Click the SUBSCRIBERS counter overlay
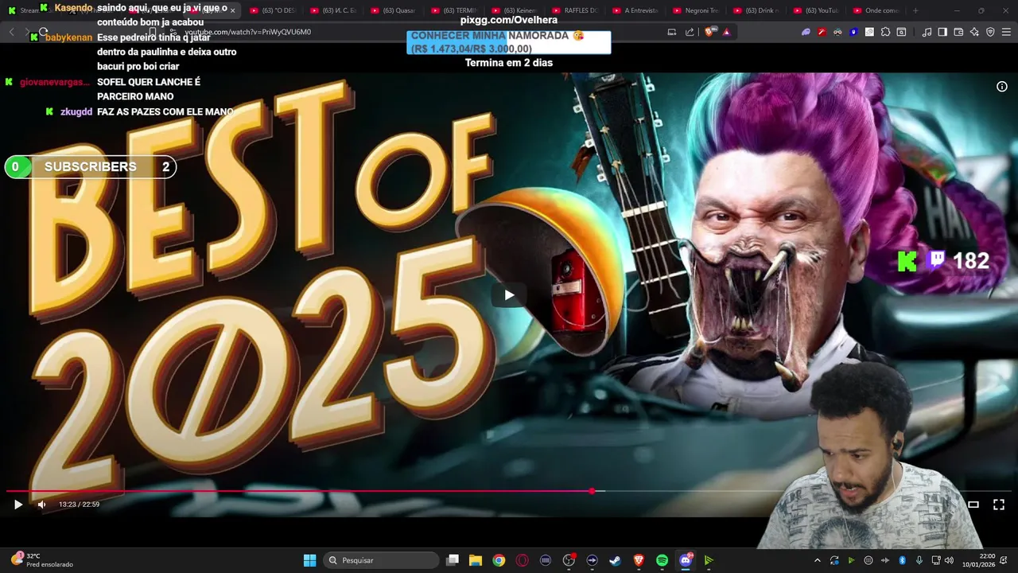The image size is (1018, 573). pyautogui.click(x=90, y=166)
